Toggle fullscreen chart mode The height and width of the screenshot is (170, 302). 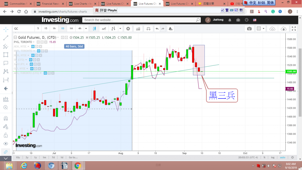pyautogui.click(x=294, y=29)
